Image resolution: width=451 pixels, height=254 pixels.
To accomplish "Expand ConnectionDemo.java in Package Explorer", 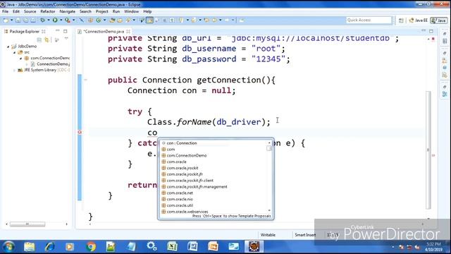I will pos(27,64).
